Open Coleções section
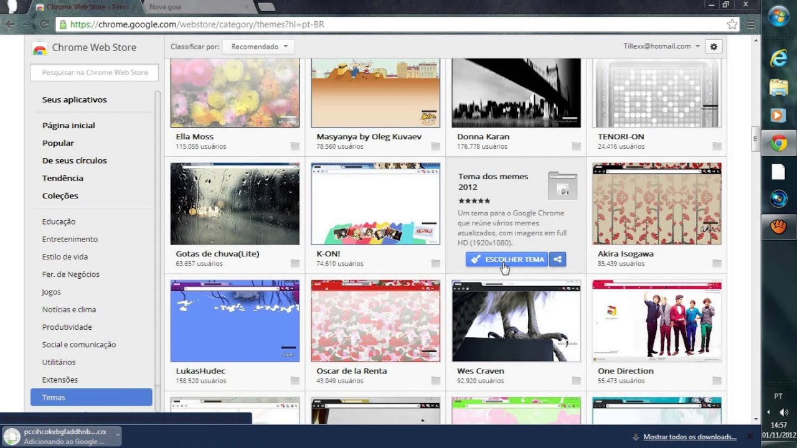Viewport: 797px width, 448px height. 60,195
